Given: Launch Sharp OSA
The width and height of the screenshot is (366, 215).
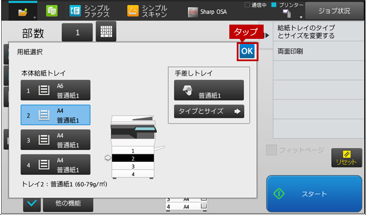Looking at the screenshot, I should coord(207,12).
